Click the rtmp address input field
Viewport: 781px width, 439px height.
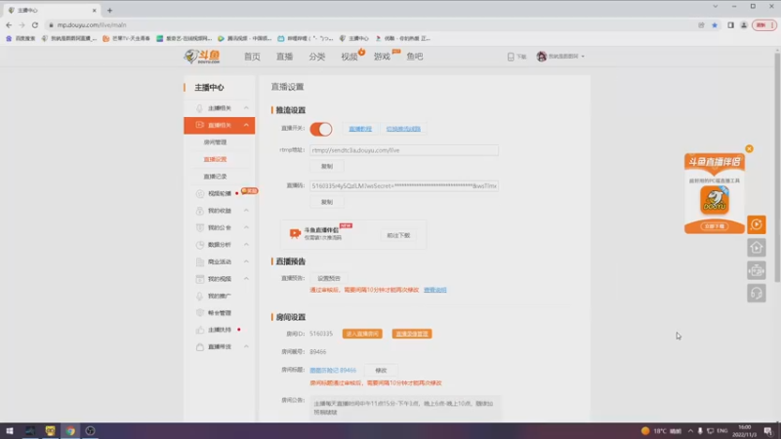coord(404,150)
